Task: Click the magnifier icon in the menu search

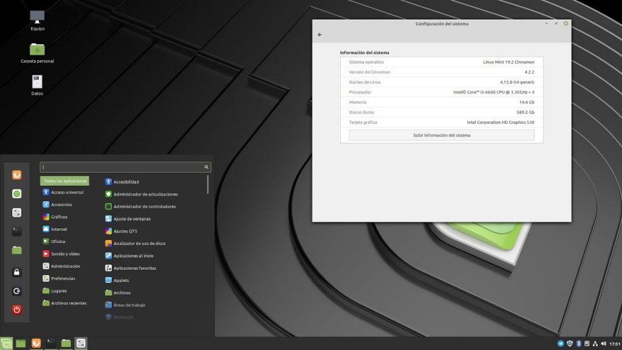Action: point(207,167)
